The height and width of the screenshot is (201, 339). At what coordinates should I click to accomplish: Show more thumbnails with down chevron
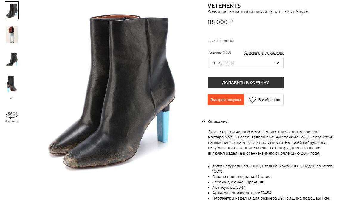(12, 99)
